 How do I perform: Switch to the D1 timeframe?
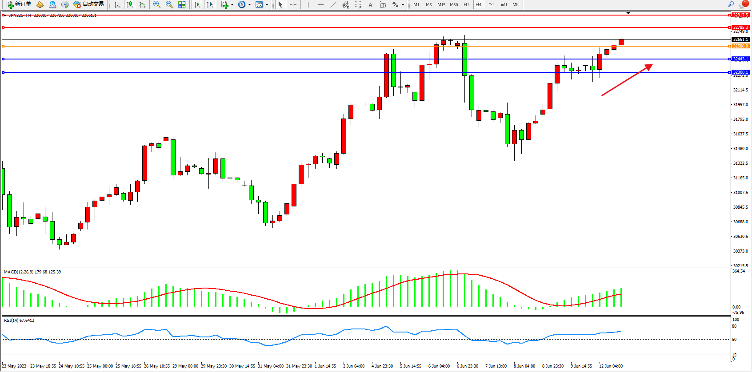tap(491, 4)
